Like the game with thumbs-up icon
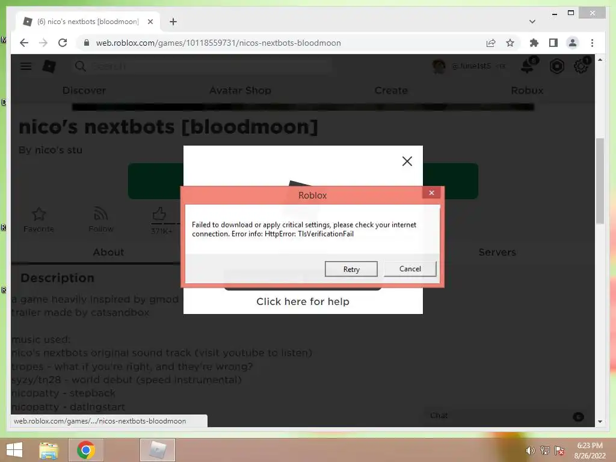 (159, 214)
